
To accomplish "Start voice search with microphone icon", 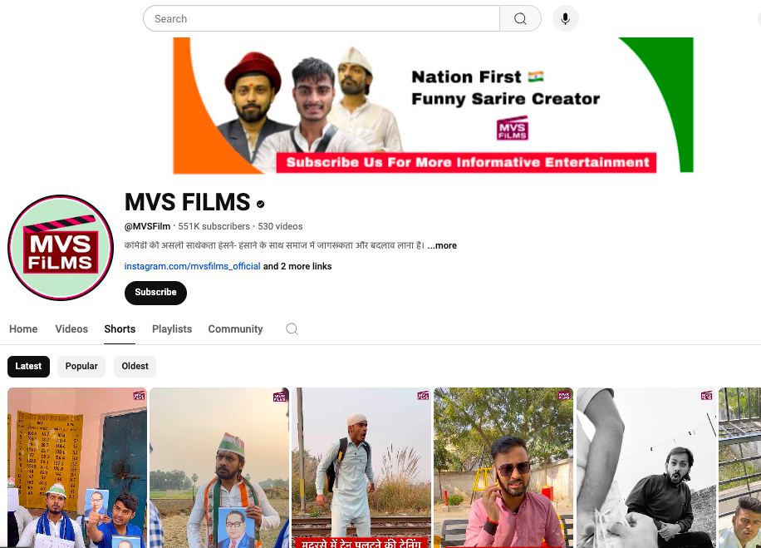I will [565, 19].
